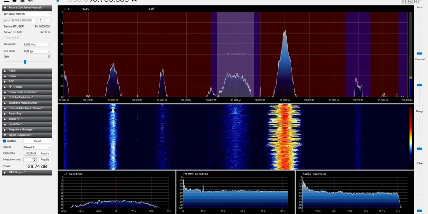Click the bright red waterfall trace
The image size is (428, 214).
pos(285,137)
